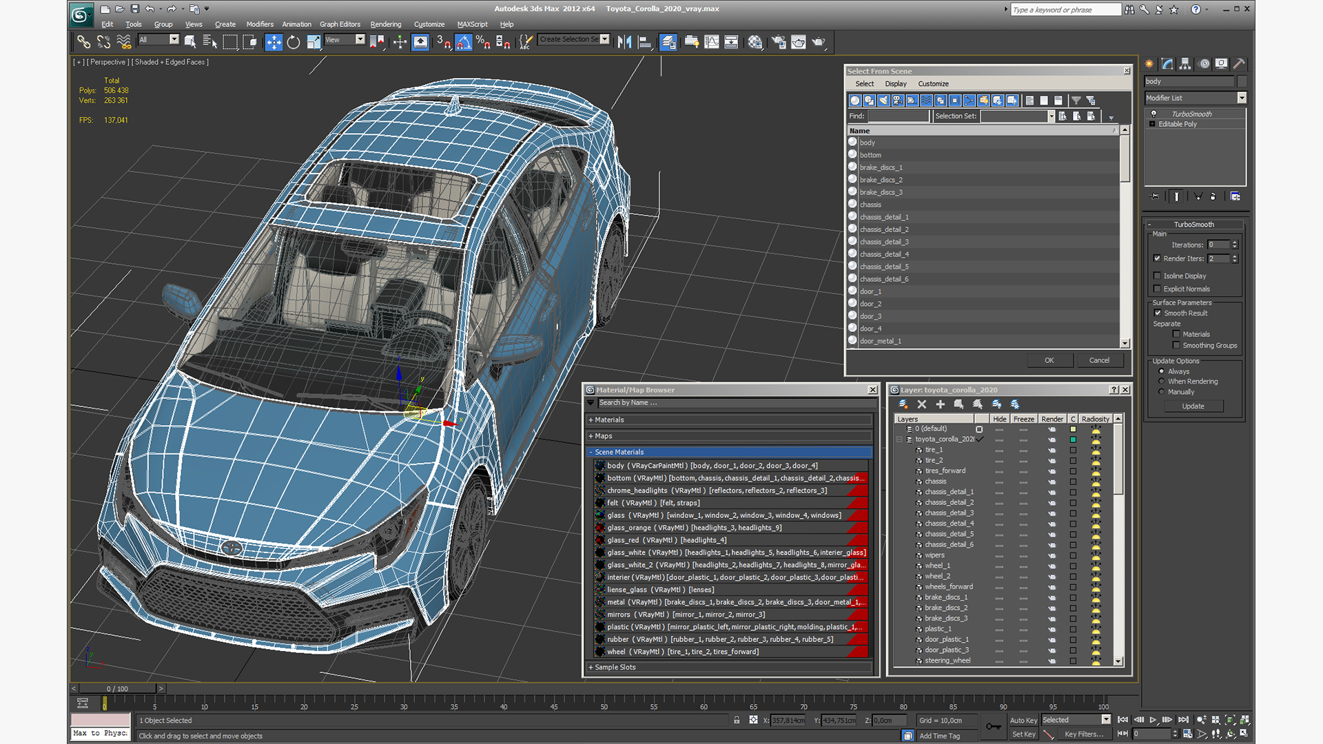Enable Separate by Smoothing Groups checkbox
Screen dimensions: 1323x744
[x=1177, y=345]
